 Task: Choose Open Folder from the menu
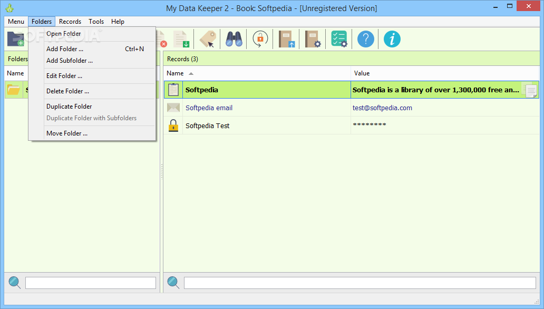pyautogui.click(x=92, y=34)
